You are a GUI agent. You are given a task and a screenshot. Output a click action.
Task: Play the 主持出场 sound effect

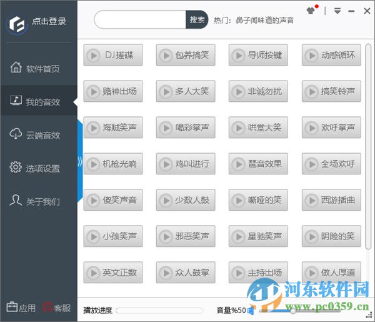[x=258, y=273]
